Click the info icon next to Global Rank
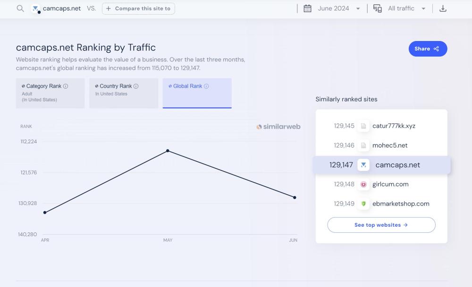This screenshot has width=472, height=287. pyautogui.click(x=206, y=86)
